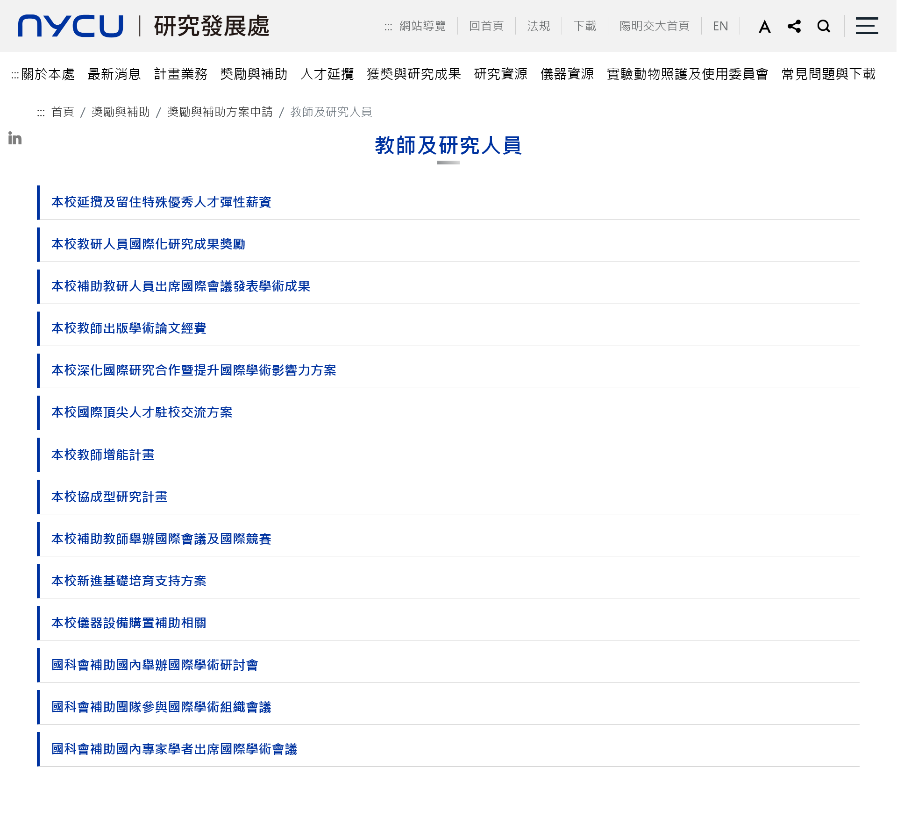Viewport: 897px width, 838px height.
Task: Click the NYCU logo
Action: [x=71, y=26]
